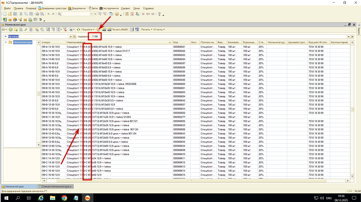Open the Дії actions dropdown

pyautogui.click(x=4, y=30)
